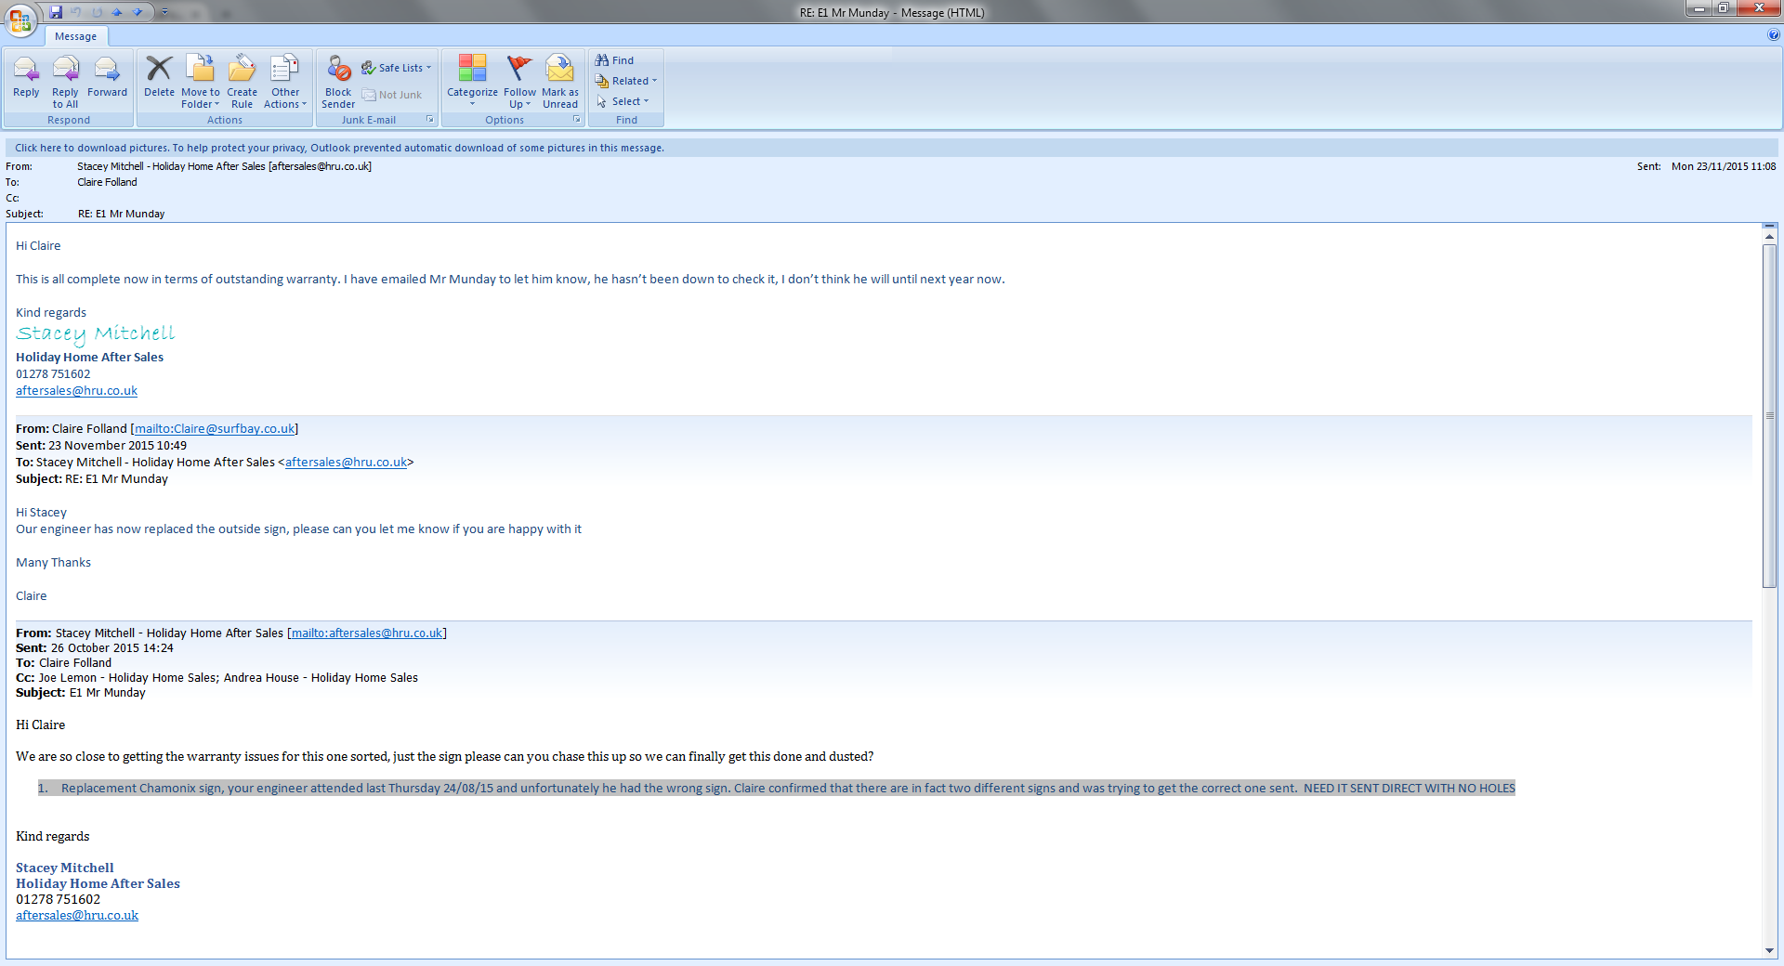Screen dimensions: 1784x966
Task: Click the Create Rule icon
Action: [x=242, y=70]
